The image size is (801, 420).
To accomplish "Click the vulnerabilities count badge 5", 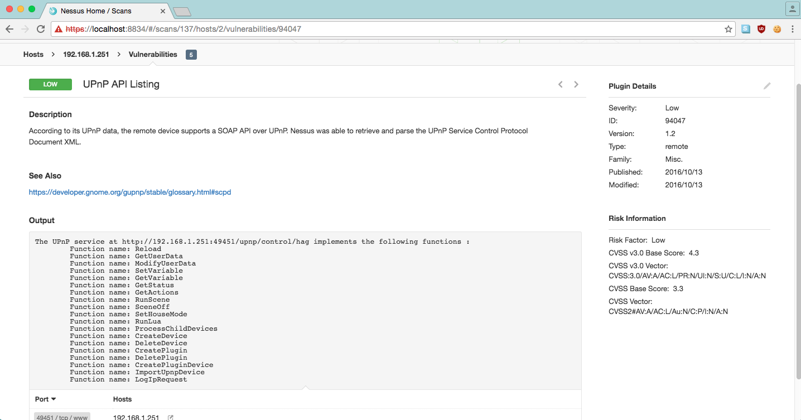I will point(191,55).
